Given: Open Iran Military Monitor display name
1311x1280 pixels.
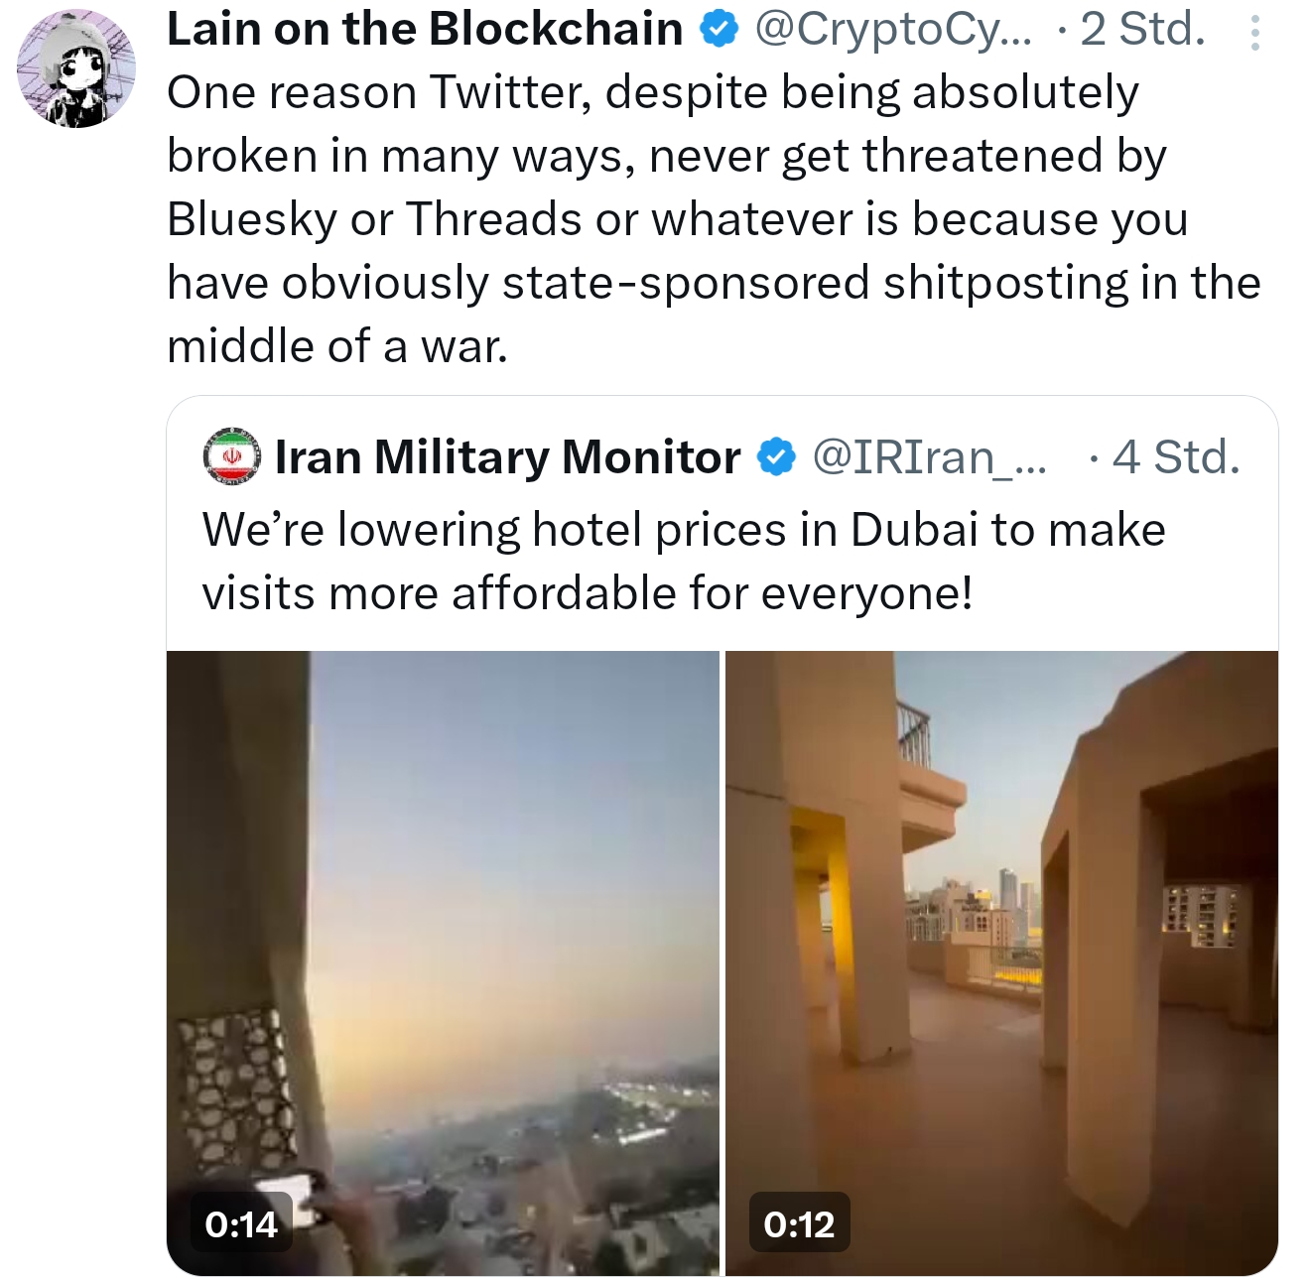Looking at the screenshot, I should [x=507, y=457].
